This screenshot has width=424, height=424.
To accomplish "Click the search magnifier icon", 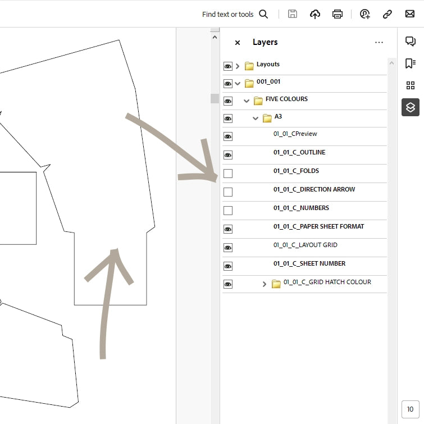I will (x=263, y=14).
